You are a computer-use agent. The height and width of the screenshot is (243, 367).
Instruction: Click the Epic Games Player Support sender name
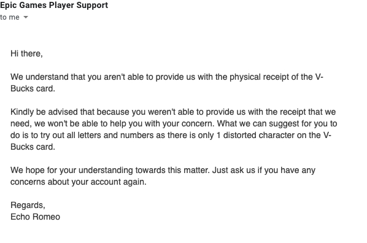(x=54, y=5)
